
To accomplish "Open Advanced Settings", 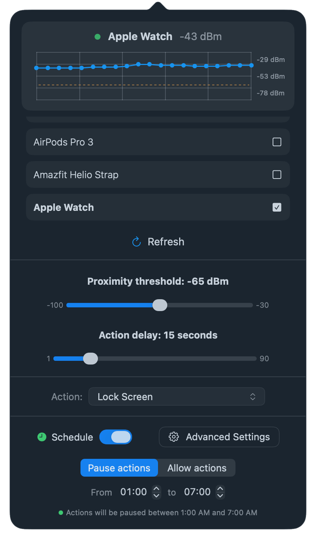I will (219, 437).
